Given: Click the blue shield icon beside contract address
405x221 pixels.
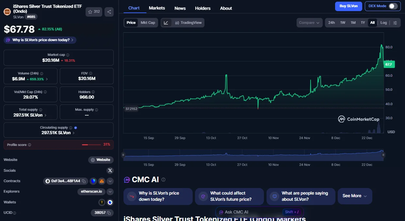Looking at the screenshot, I should coord(93,181).
